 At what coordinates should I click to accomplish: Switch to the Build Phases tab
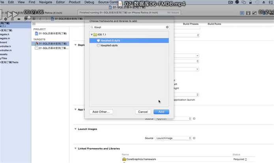(191, 24)
